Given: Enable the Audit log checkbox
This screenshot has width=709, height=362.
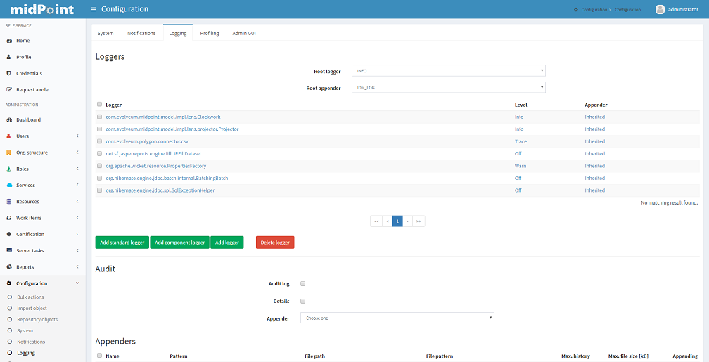Looking at the screenshot, I should pyautogui.click(x=303, y=284).
